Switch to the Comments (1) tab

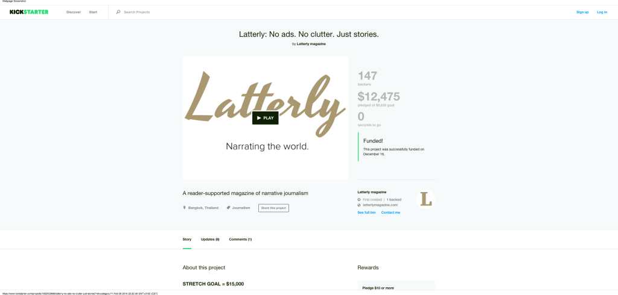tap(240, 239)
